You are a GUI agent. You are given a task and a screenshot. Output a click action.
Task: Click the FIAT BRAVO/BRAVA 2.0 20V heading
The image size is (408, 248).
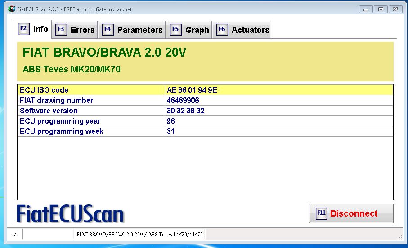(104, 53)
